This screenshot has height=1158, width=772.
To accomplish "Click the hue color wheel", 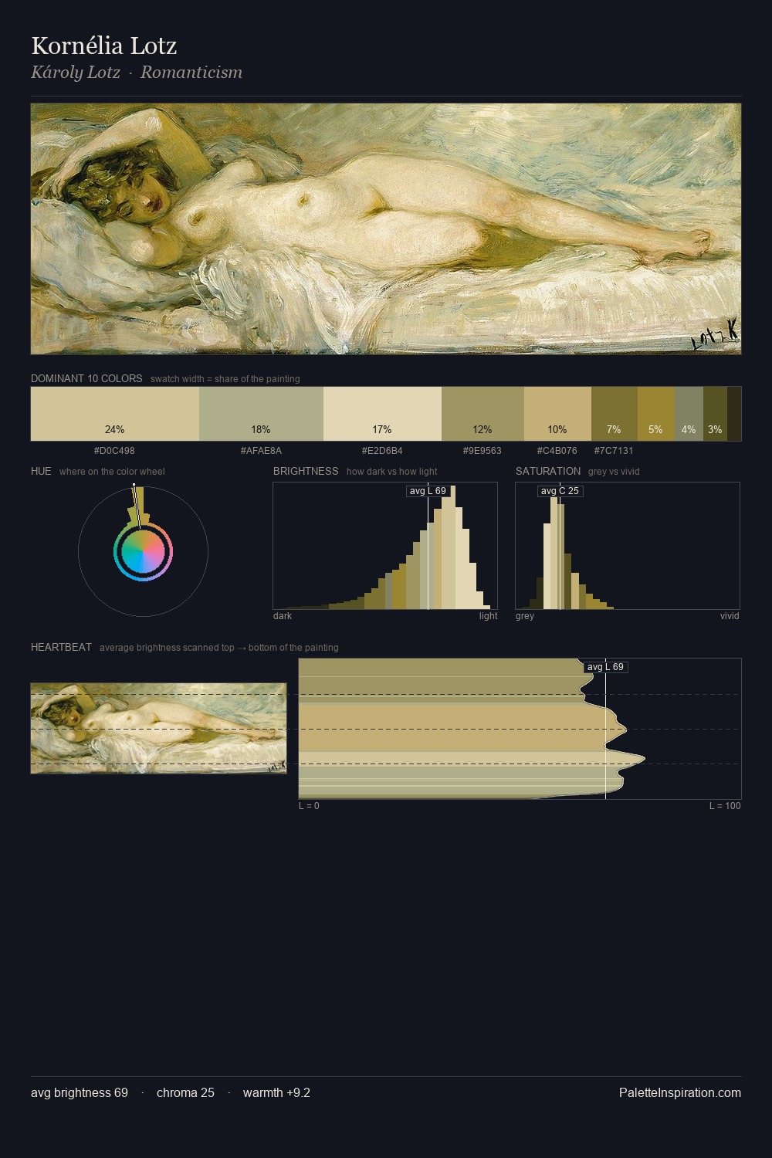I will [x=143, y=551].
